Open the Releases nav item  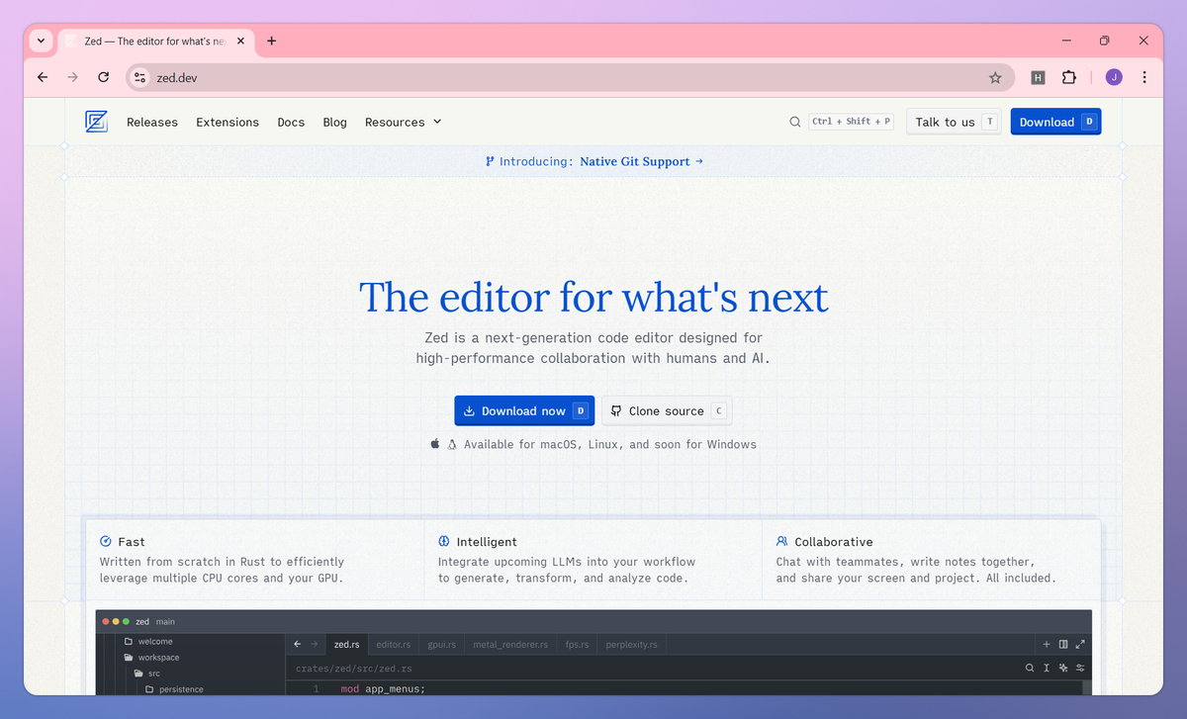[152, 122]
